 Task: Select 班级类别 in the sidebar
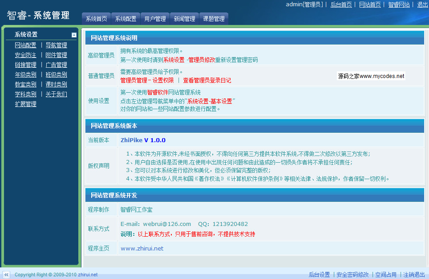coord(57,74)
